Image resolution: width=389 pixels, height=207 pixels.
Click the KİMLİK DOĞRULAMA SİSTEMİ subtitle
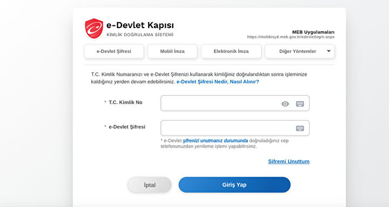pos(140,35)
